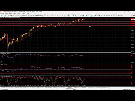Select the D1 timeframe button
135x101 pixels.
(116, 15)
